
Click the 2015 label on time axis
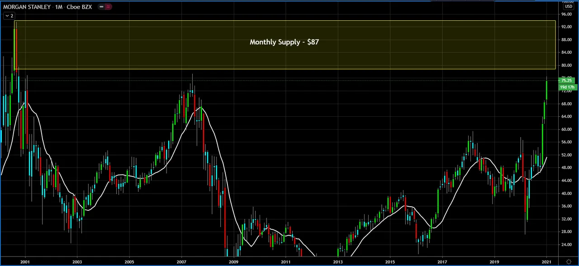click(390, 261)
